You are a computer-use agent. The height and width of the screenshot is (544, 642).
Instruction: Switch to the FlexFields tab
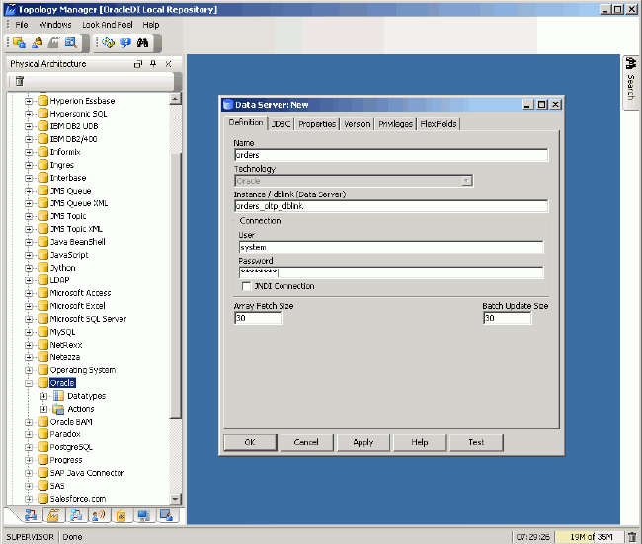click(438, 124)
